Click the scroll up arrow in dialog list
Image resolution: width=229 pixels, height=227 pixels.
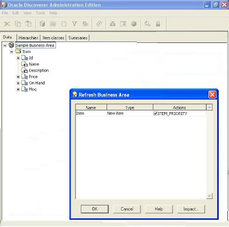210,107
